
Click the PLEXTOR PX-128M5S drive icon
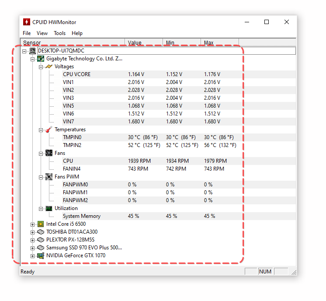[x=41, y=240]
